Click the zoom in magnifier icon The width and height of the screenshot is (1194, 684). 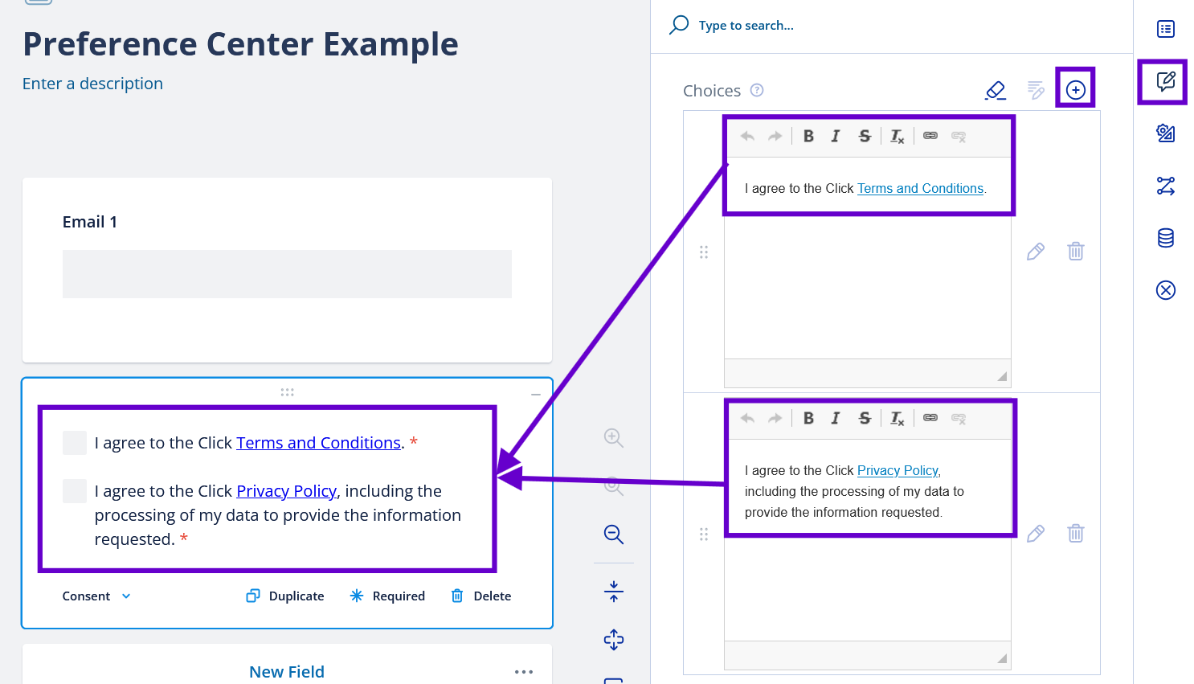pos(614,438)
